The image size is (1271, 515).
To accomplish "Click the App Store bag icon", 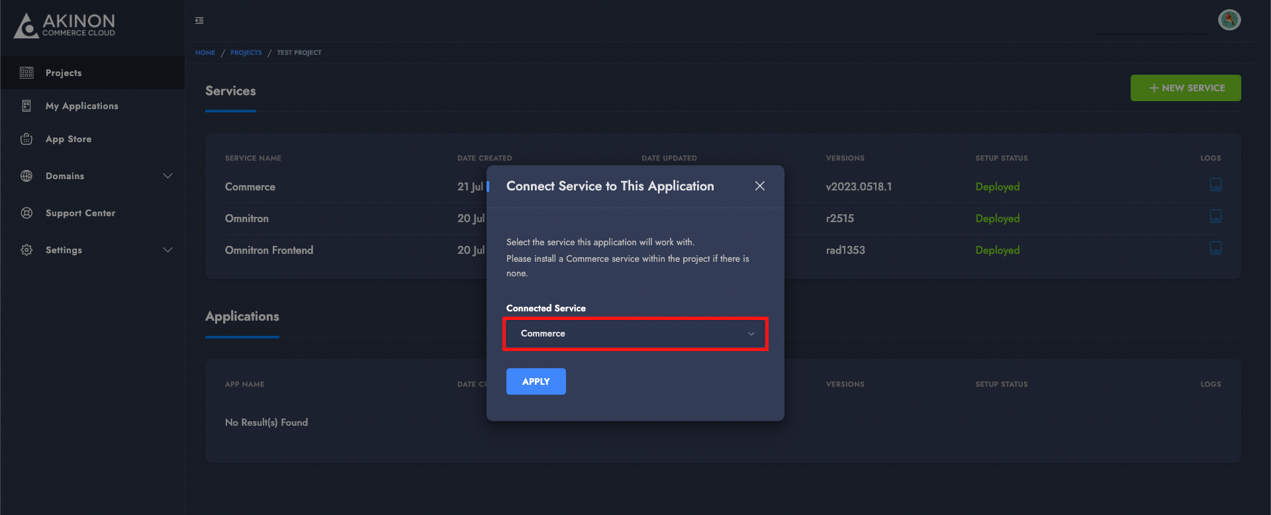I will click(26, 139).
